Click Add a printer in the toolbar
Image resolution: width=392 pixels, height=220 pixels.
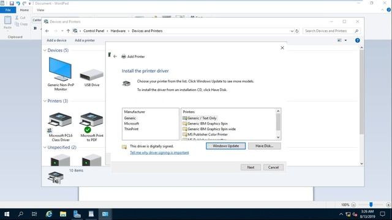coord(85,40)
